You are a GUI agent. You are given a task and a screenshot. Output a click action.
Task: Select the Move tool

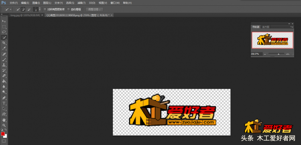(4, 21)
